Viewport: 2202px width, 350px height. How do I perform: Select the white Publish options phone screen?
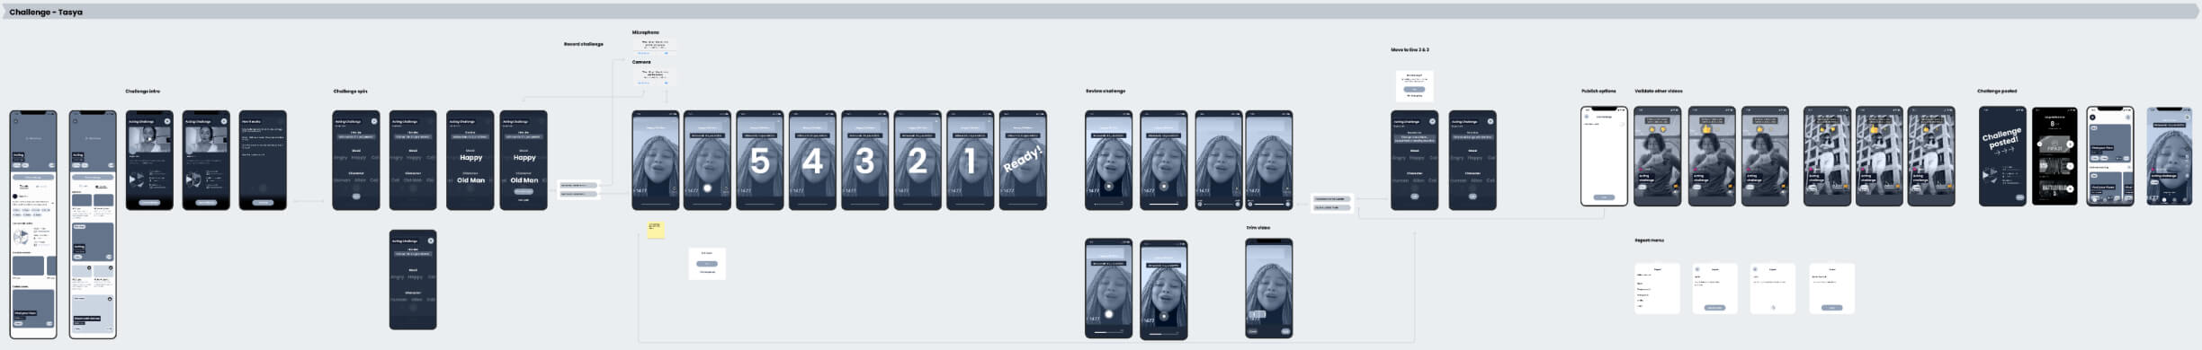[x=1604, y=156]
